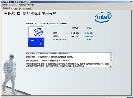Click the large heading 处理器标识实用程序

tap(40, 13)
